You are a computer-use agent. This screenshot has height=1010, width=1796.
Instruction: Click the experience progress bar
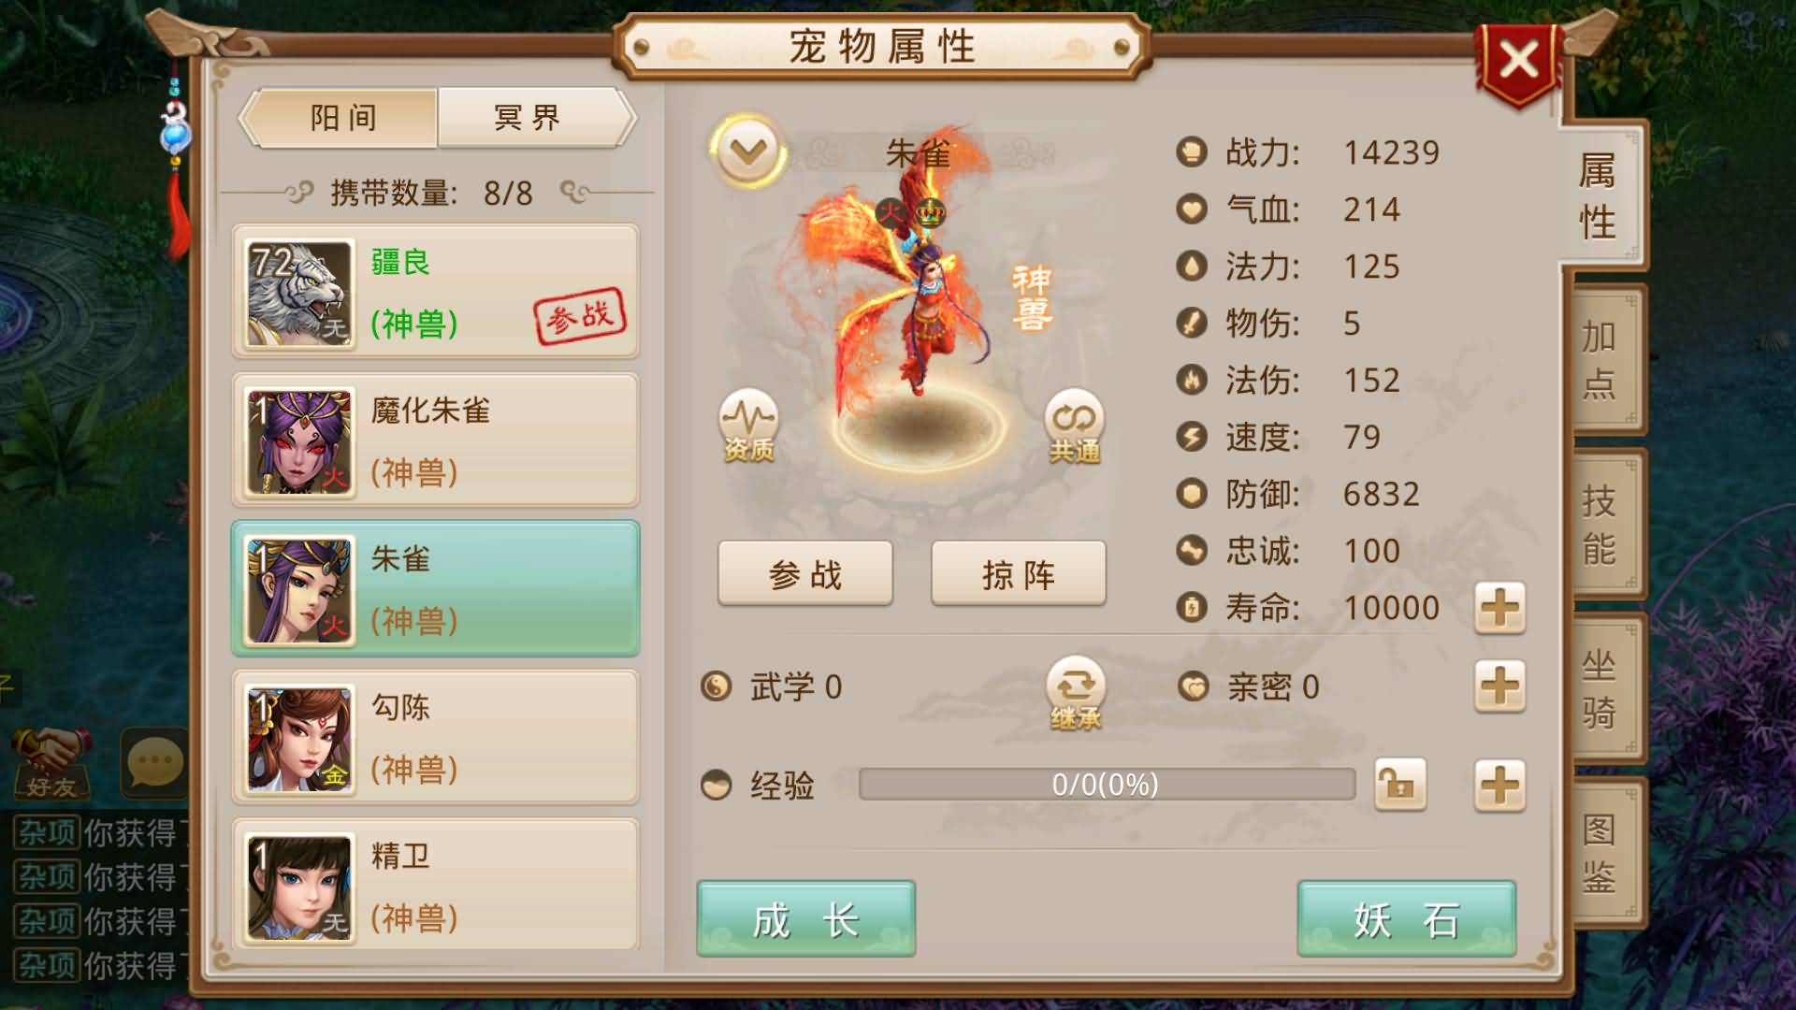pos(1107,784)
